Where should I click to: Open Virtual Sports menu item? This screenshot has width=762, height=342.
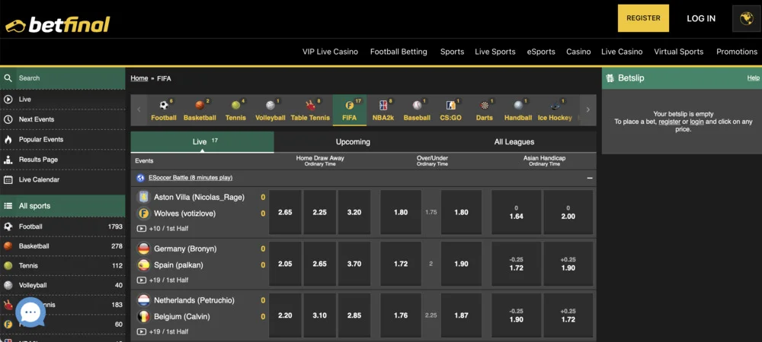[678, 52]
